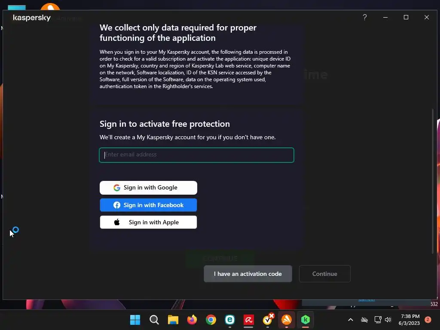Click the Apple logo on sign-in button

pos(117,222)
